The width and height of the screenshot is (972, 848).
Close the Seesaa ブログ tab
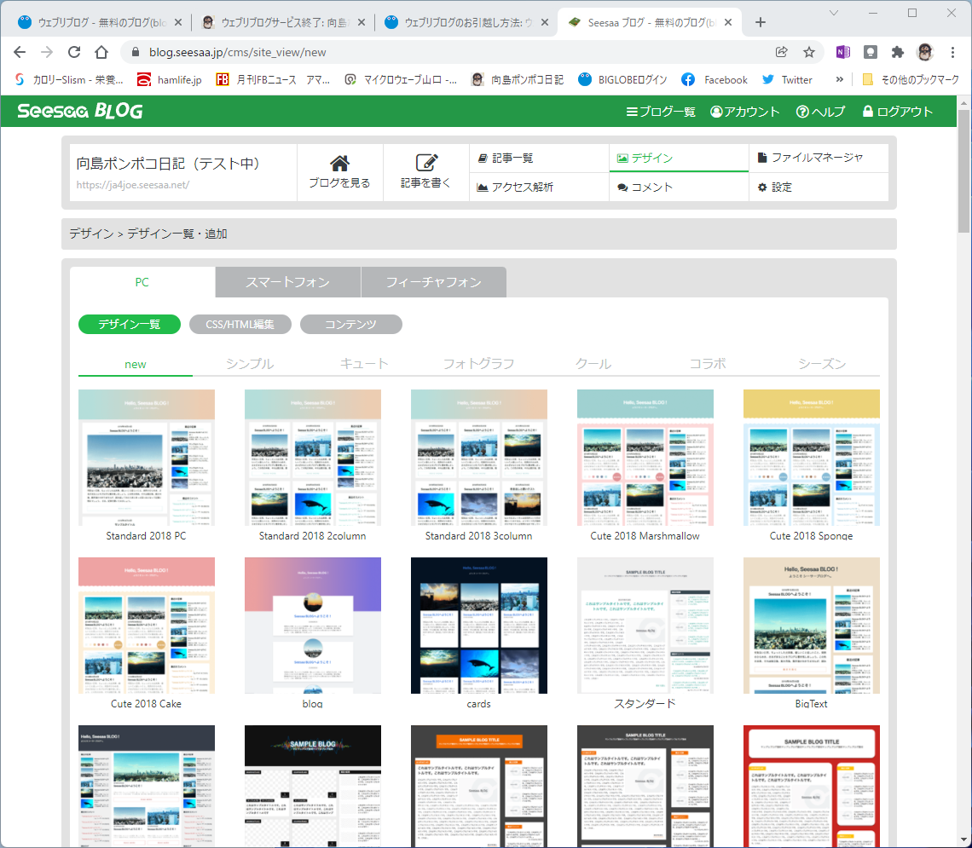[728, 22]
